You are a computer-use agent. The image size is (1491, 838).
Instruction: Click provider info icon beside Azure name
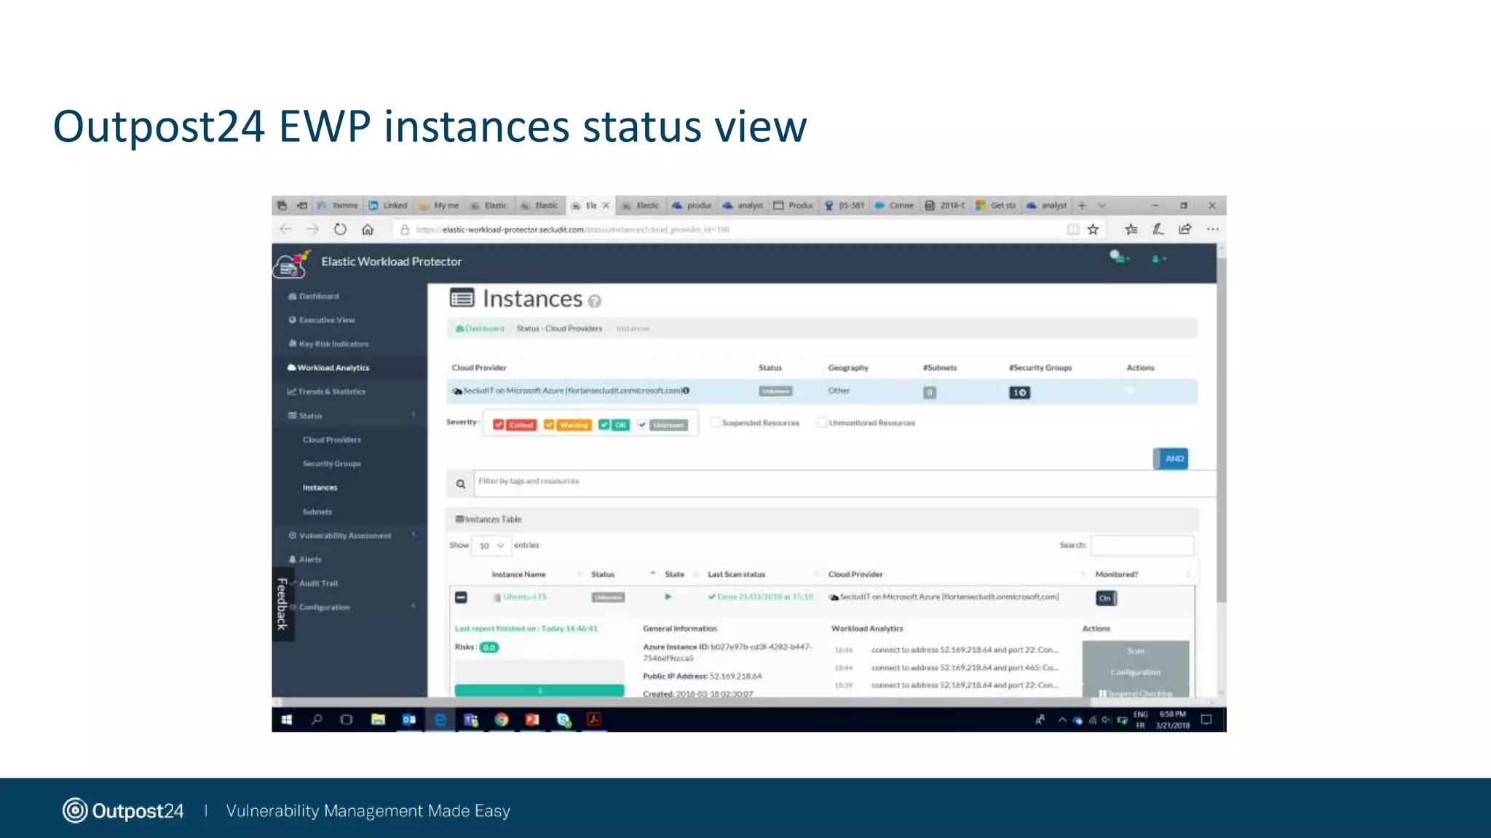click(x=686, y=391)
